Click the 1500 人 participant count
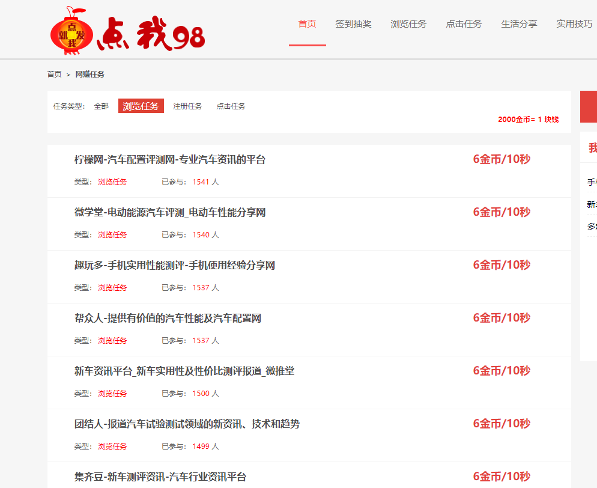 (x=205, y=394)
